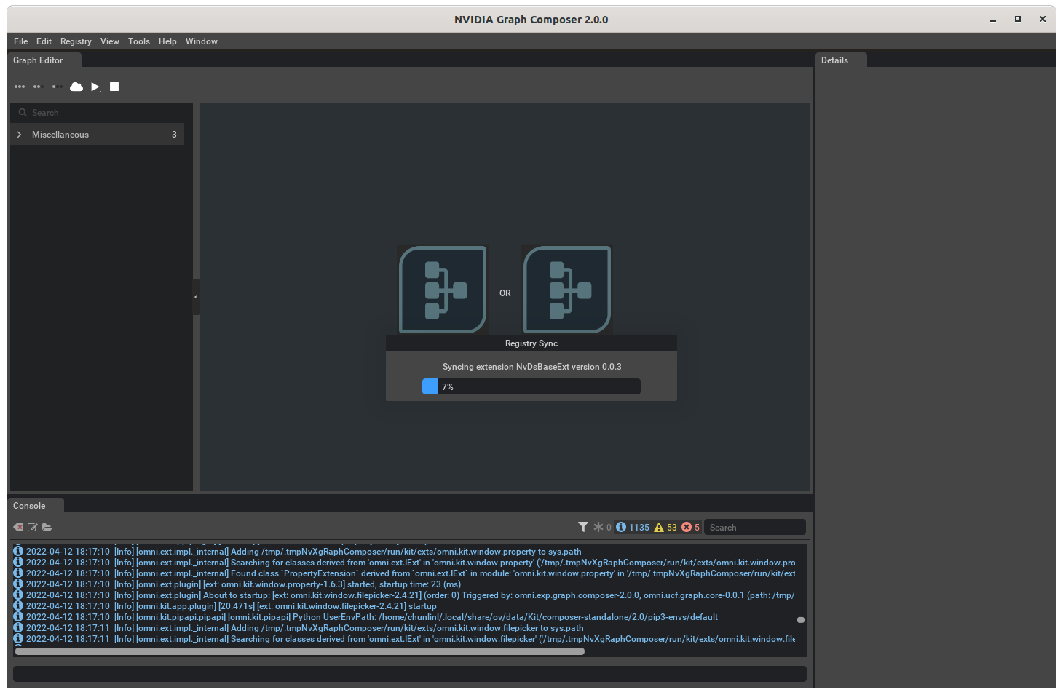Run the graph with the Play icon
The image size is (1063, 695).
[95, 87]
